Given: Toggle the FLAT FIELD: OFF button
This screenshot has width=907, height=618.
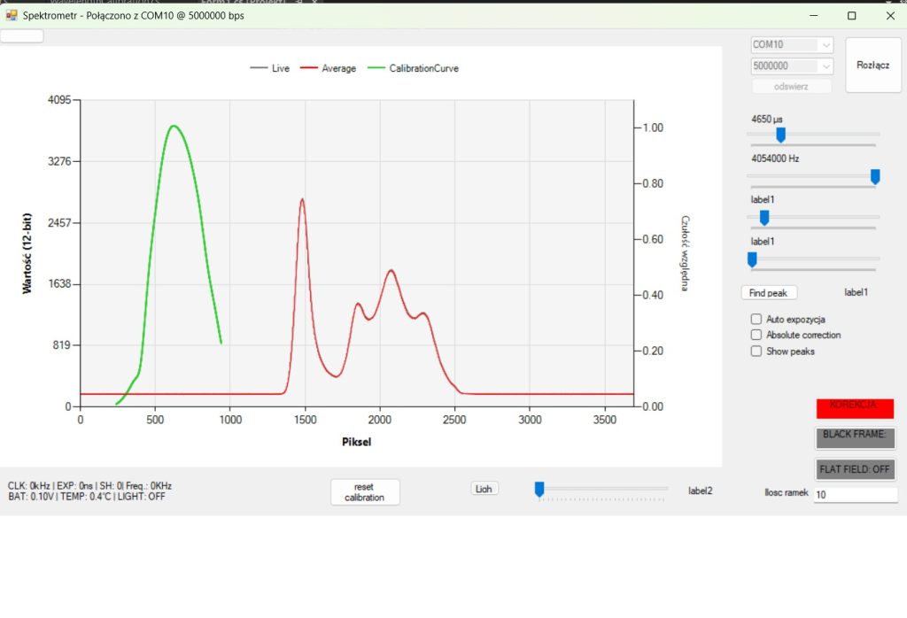Looking at the screenshot, I should tap(855, 469).
